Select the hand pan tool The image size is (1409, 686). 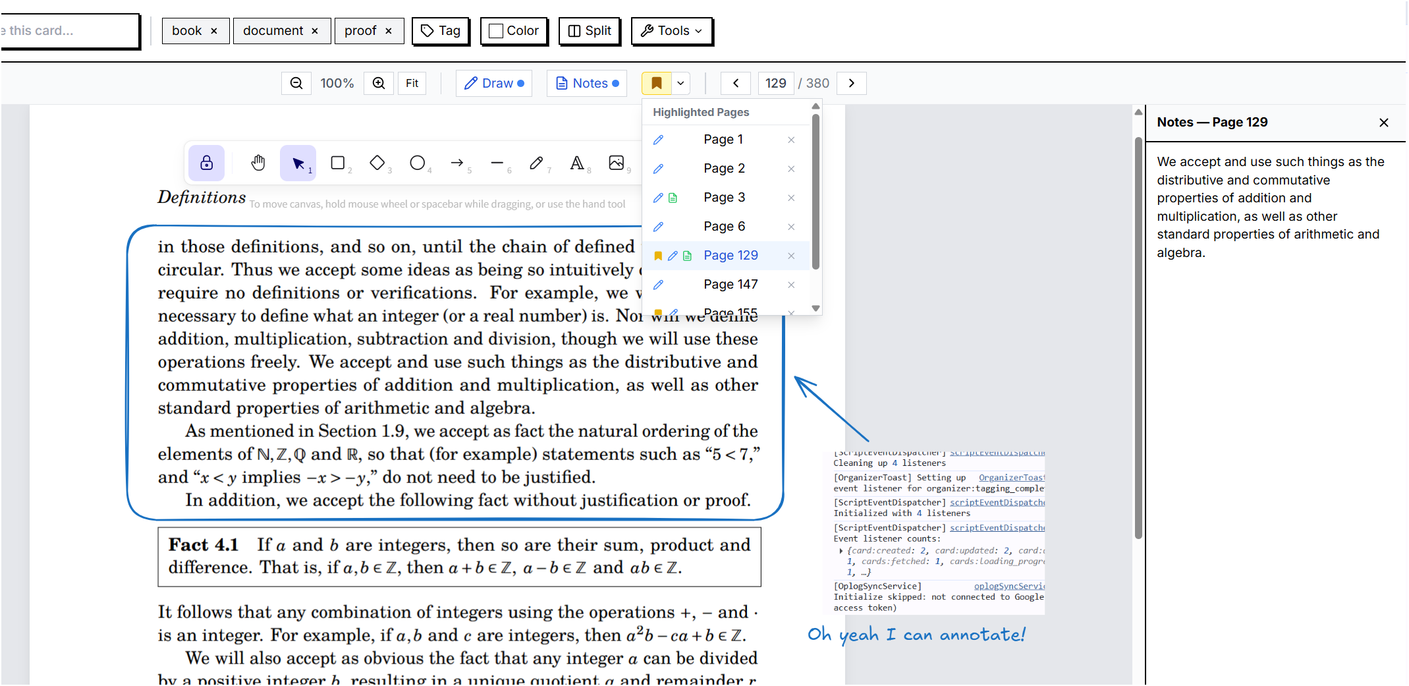pos(258,163)
